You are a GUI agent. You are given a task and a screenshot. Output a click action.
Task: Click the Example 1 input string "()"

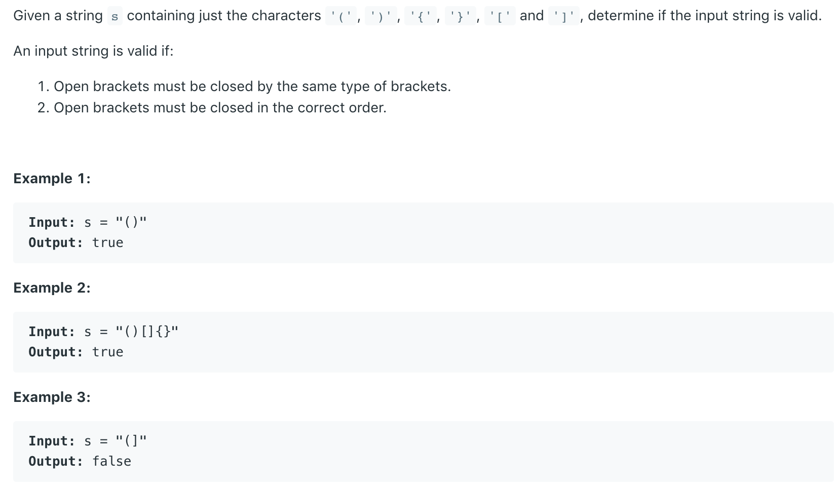(131, 222)
